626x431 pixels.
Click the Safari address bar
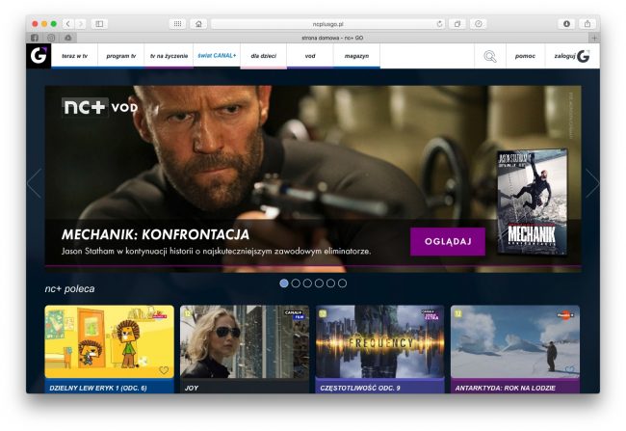click(327, 24)
